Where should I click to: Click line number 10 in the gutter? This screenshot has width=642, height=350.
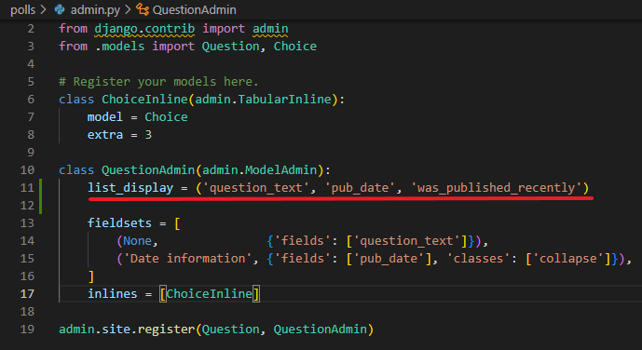pos(27,170)
